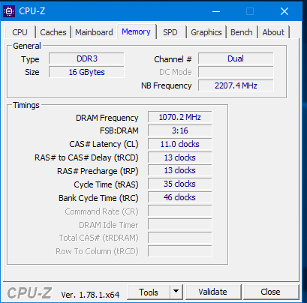Click the Close button at the bottom

pos(270,292)
